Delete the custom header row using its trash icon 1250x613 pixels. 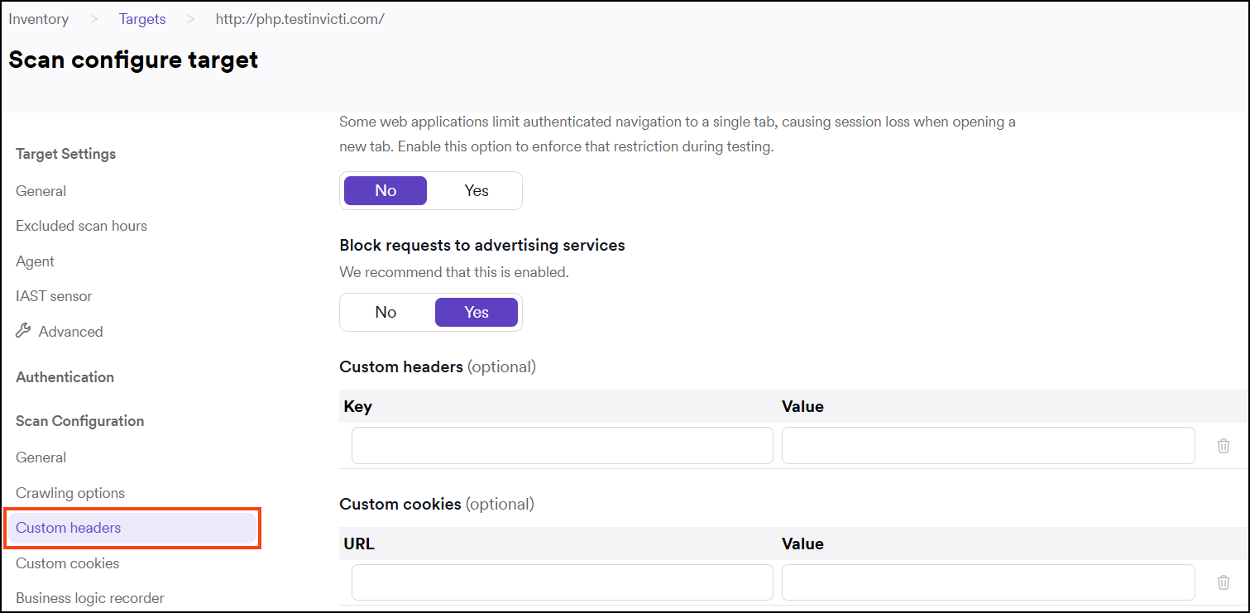(1223, 445)
